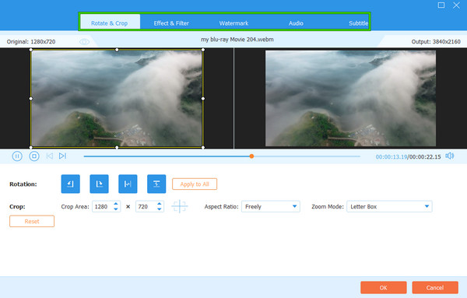467x298 pixels.
Task: Switch to the Watermark tab
Action: pyautogui.click(x=233, y=23)
